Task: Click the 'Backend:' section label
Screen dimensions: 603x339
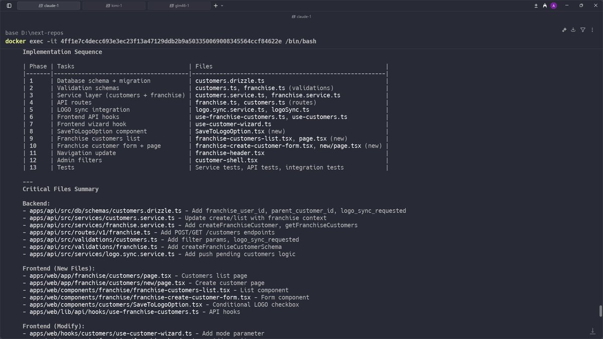Action: tap(37, 204)
